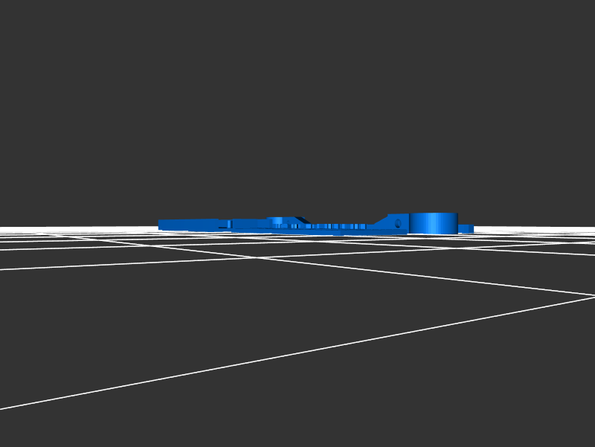The width and height of the screenshot is (595, 447).
Task: Click the large blue cylinder on the model
Action: (433, 223)
